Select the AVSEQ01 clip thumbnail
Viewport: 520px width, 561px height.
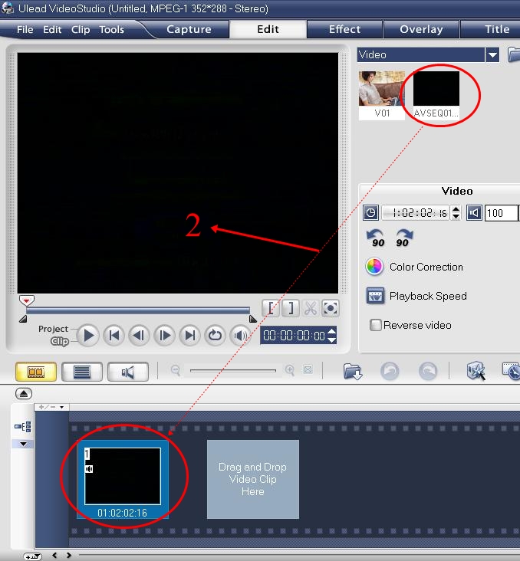pos(436,95)
